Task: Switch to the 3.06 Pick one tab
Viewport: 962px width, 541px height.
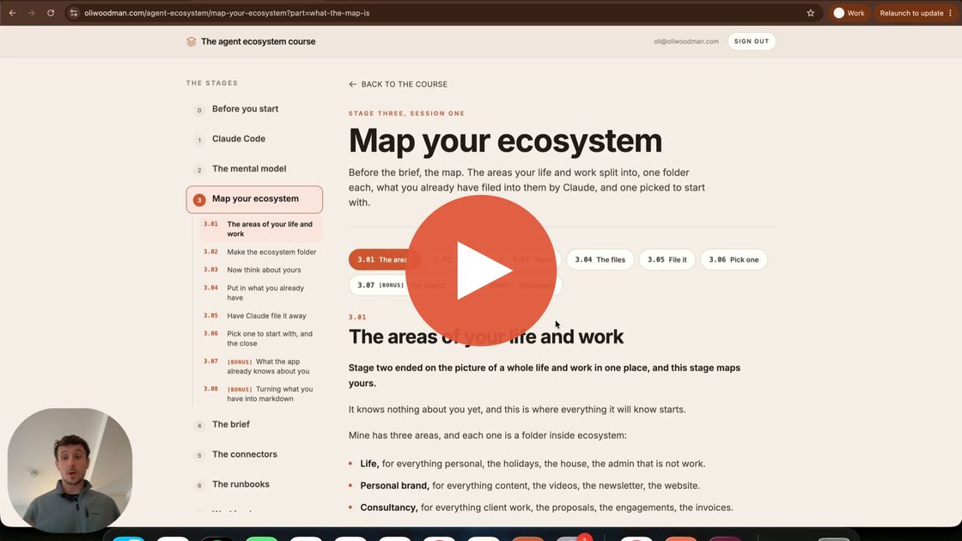Action: (x=734, y=259)
